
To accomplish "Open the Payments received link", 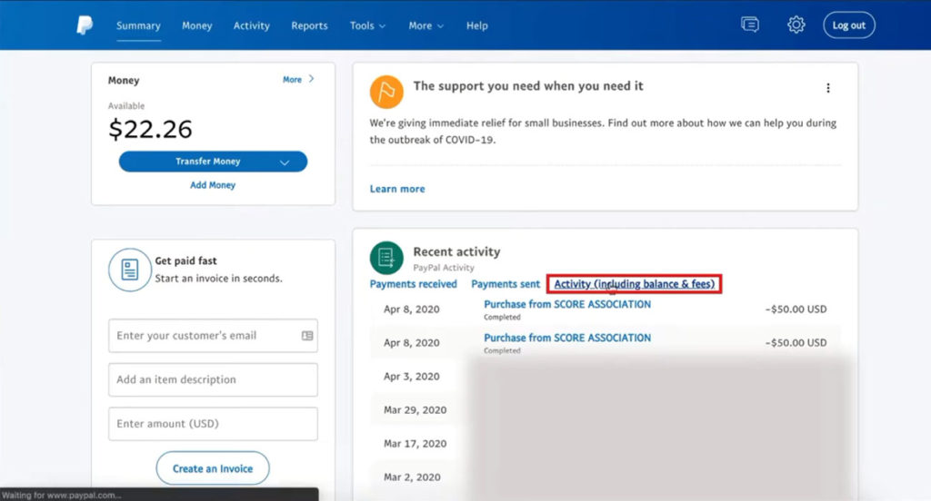I will pyautogui.click(x=414, y=284).
